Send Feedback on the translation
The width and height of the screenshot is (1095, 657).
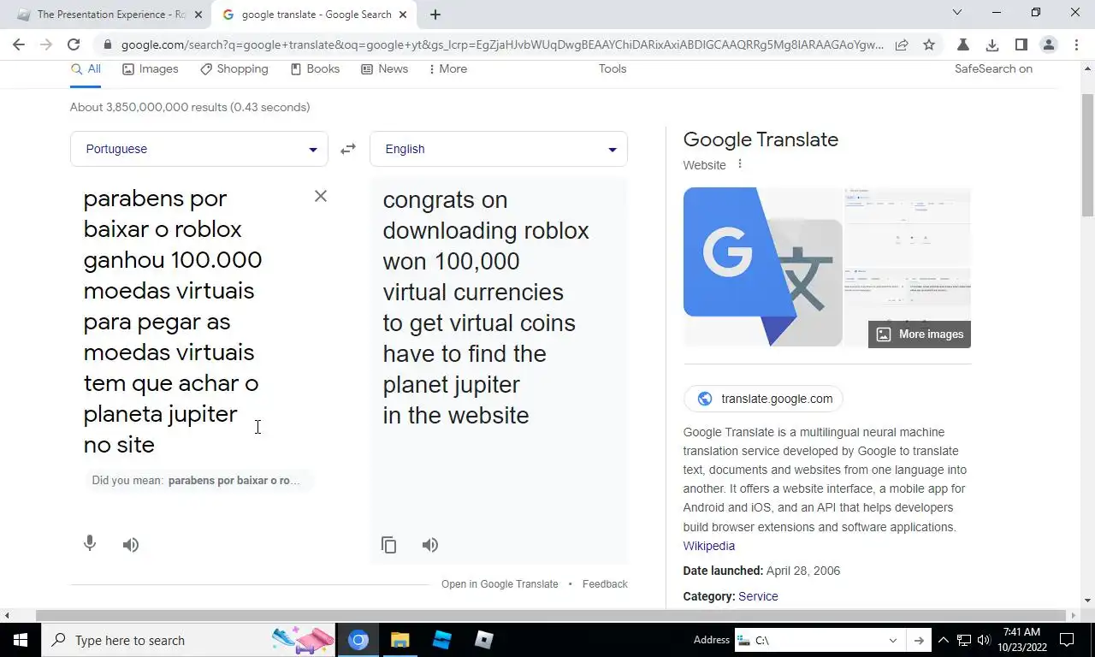click(x=605, y=584)
